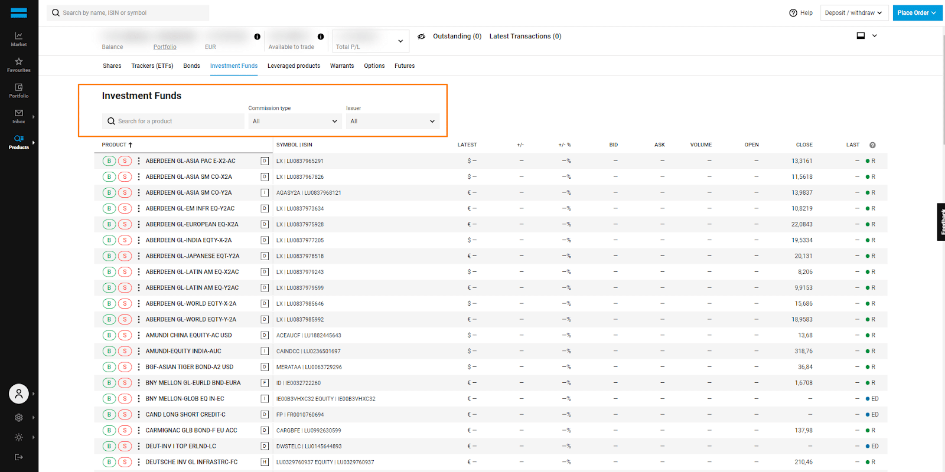The image size is (945, 472).
Task: Expand the settings sidebar submenu arrow
Action: 34,418
